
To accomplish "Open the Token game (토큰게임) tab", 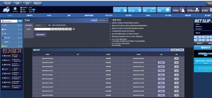I will tap(128, 15).
